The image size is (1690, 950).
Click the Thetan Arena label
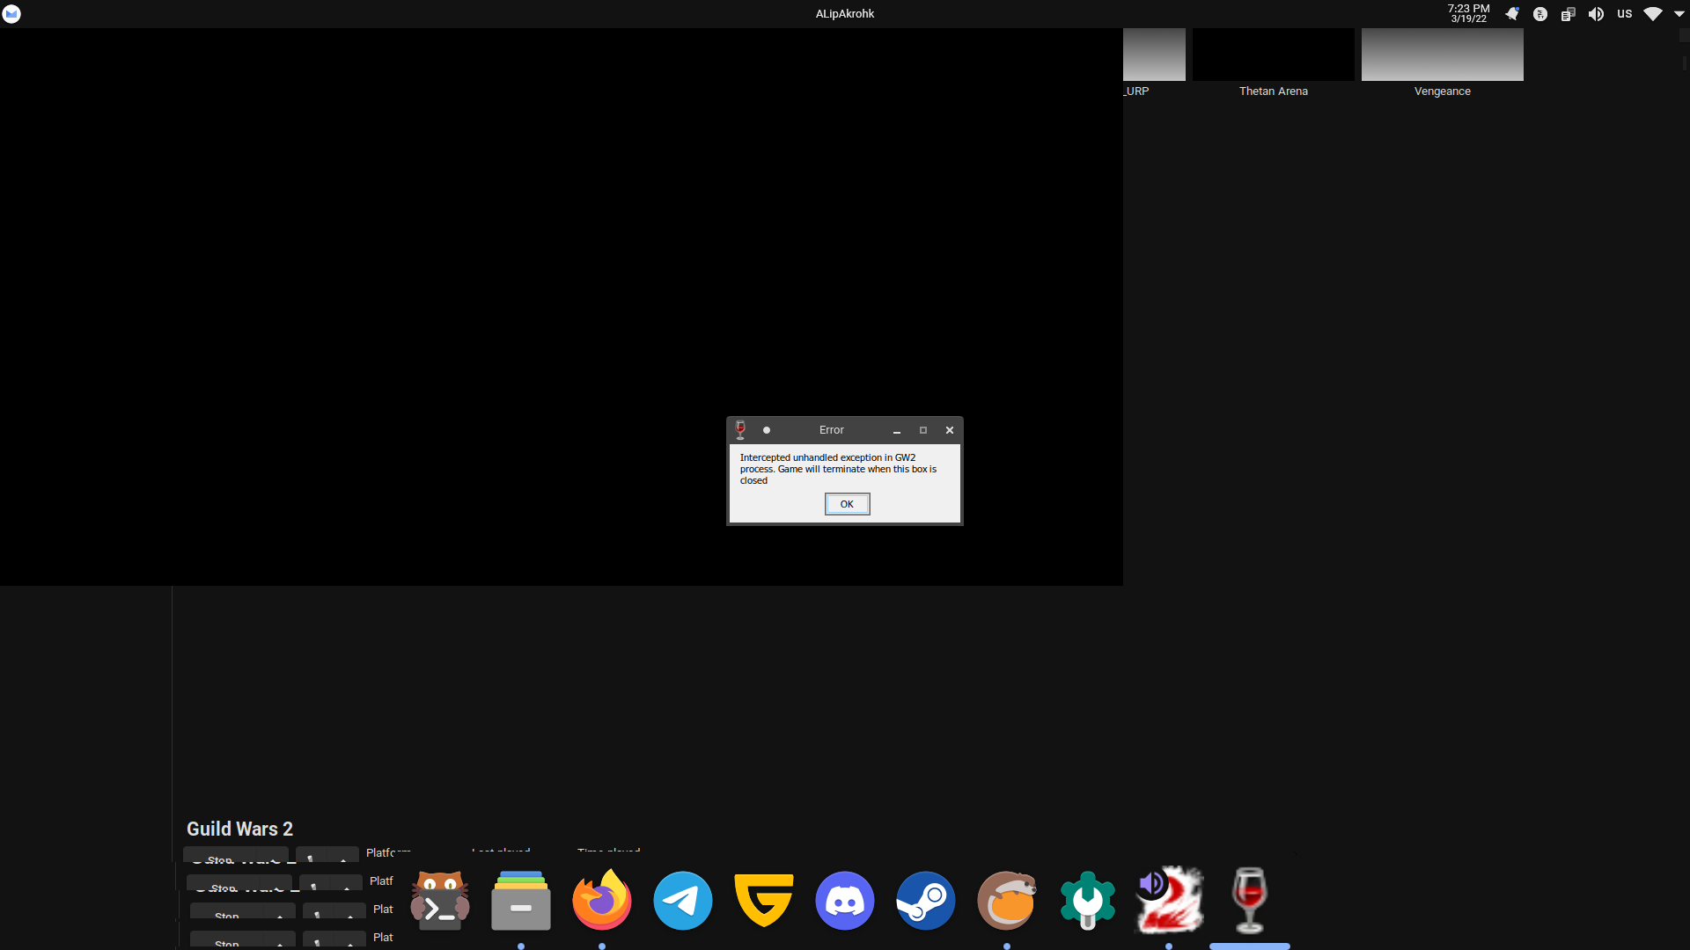(1274, 91)
